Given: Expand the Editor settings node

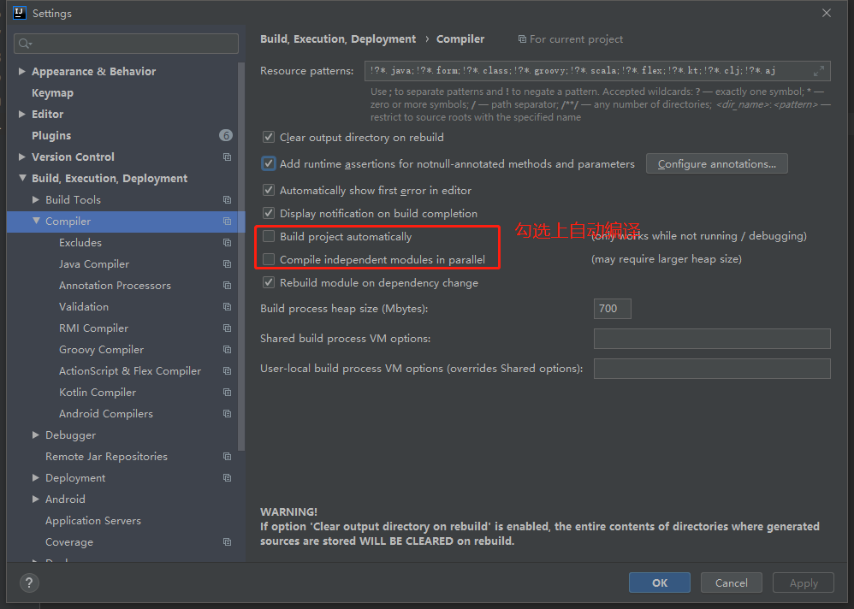Looking at the screenshot, I should pyautogui.click(x=21, y=115).
